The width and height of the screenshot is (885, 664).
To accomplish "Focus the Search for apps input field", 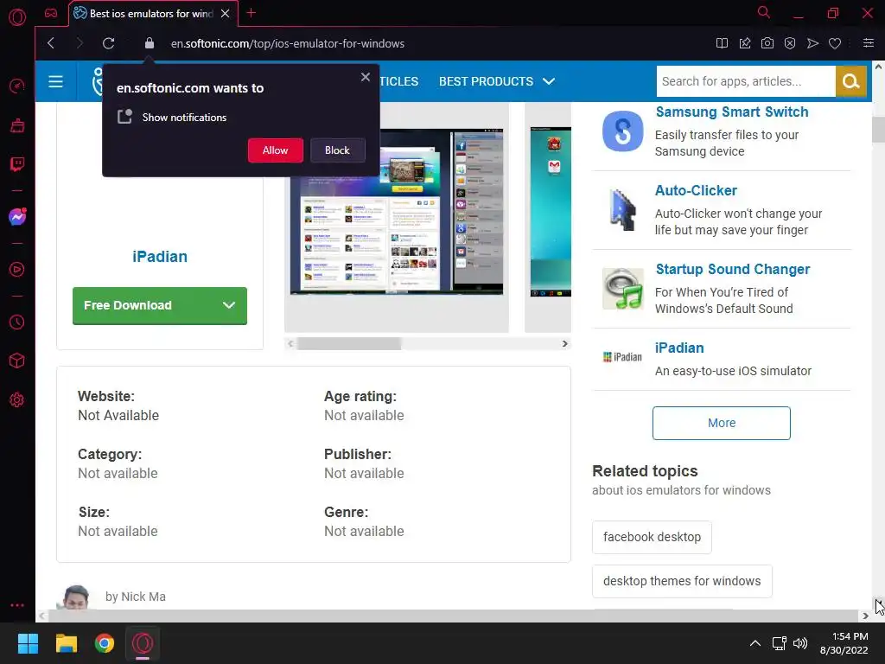I will click(746, 81).
